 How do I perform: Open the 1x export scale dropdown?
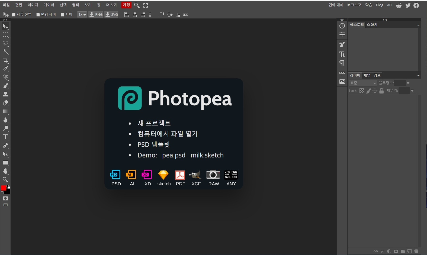82,15
